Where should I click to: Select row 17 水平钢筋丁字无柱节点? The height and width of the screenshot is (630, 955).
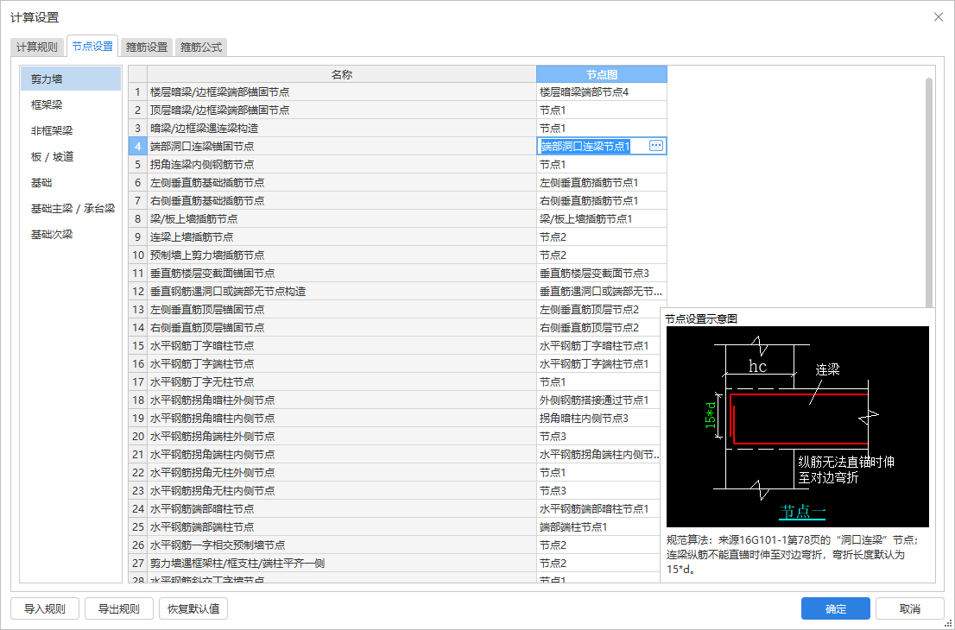click(x=342, y=381)
